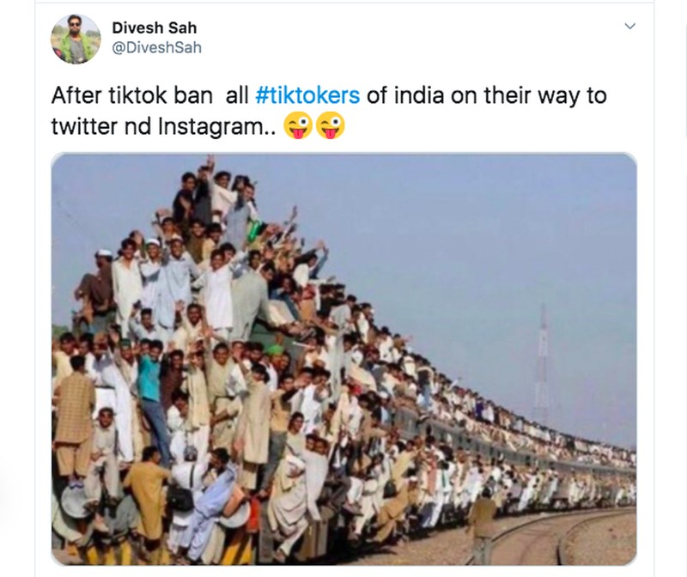
Task: Open Divesh Sah's profile picture
Action: [76, 39]
